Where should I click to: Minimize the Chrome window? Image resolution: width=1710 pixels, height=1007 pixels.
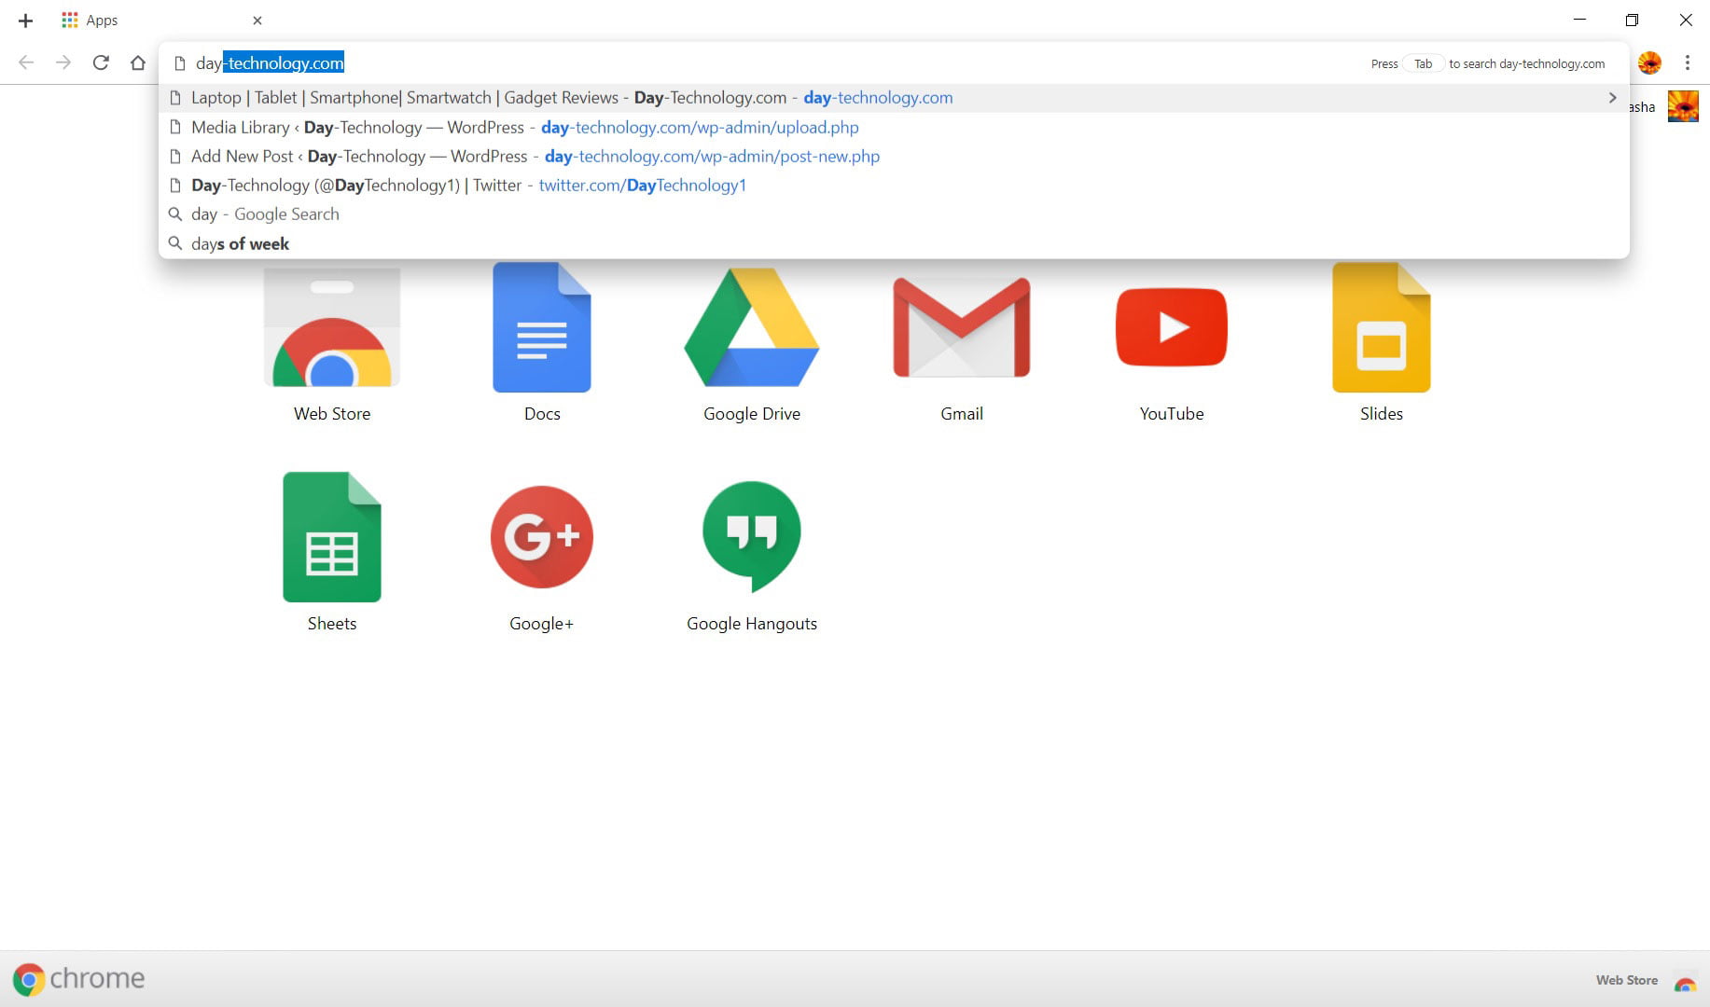click(1579, 20)
